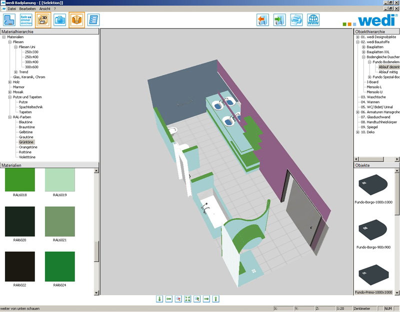Expand the Holz tree node
Viewport: 400px width, 312px height.
click(10, 82)
